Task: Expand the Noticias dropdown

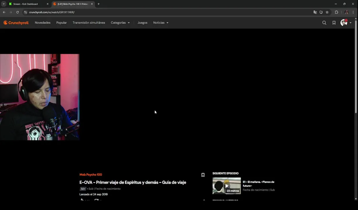Action: coord(161,23)
